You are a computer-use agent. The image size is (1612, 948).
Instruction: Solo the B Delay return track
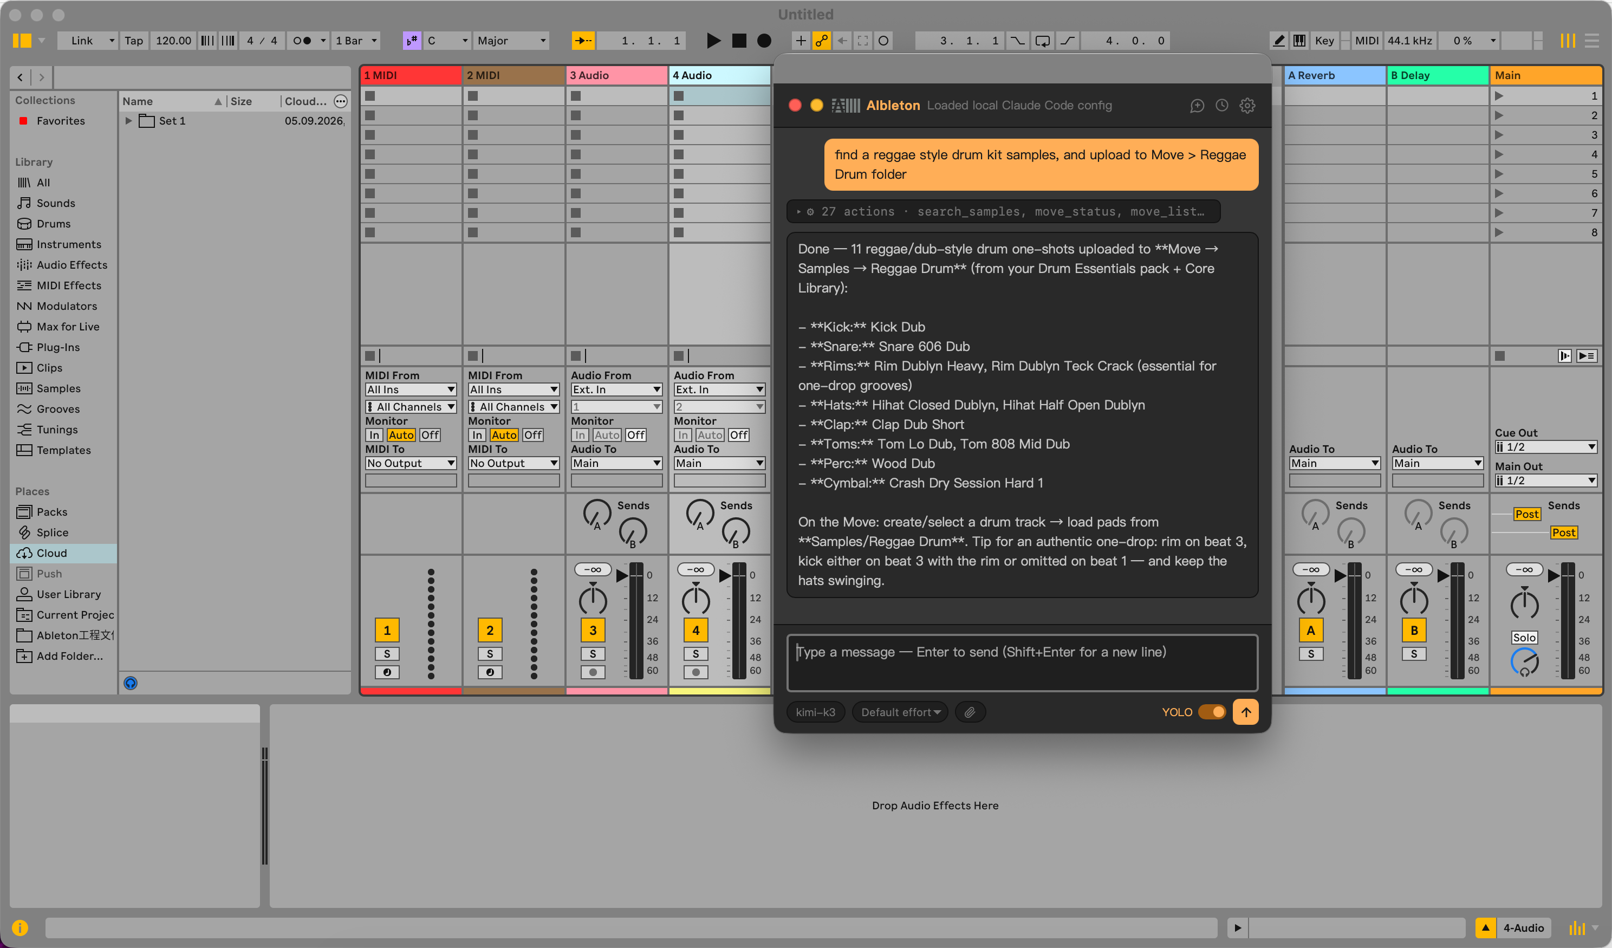[x=1414, y=654]
